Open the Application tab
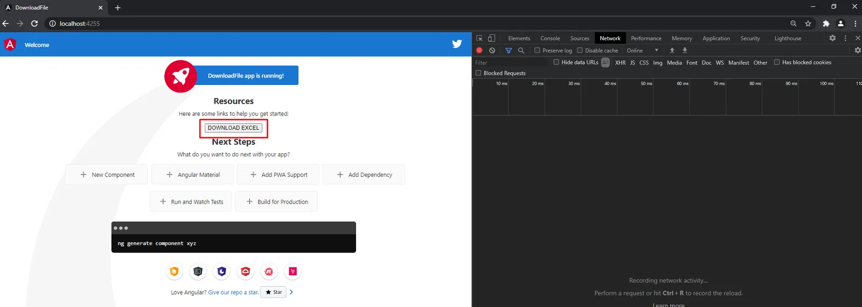 coord(716,38)
